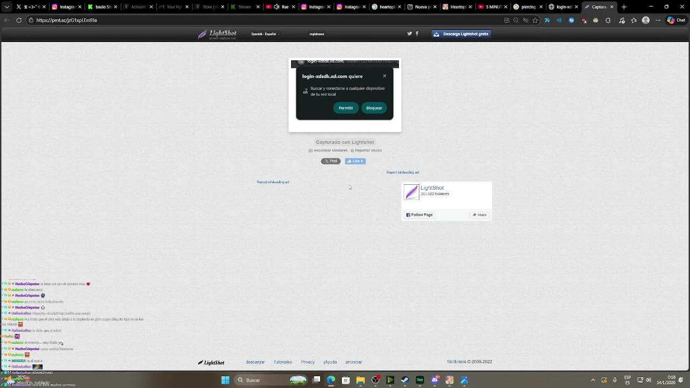This screenshot has width=690, height=388.
Task: Open the browser profile avatar
Action: (x=646, y=20)
